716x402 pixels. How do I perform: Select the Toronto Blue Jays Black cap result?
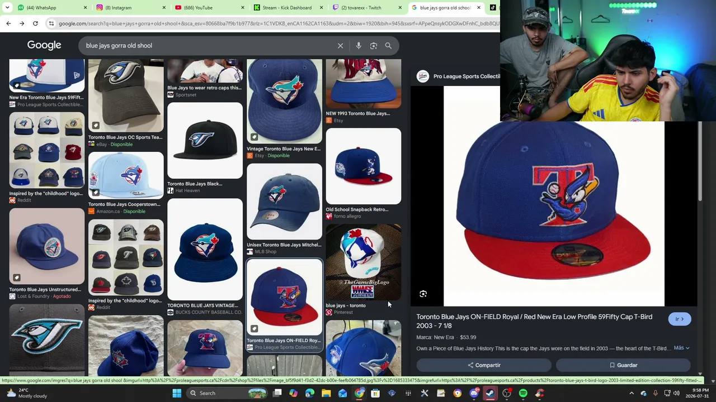[x=205, y=147]
